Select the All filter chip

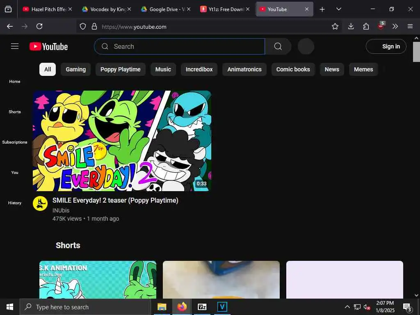(48, 69)
